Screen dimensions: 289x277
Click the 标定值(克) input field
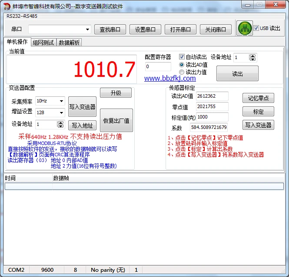coord(212,117)
